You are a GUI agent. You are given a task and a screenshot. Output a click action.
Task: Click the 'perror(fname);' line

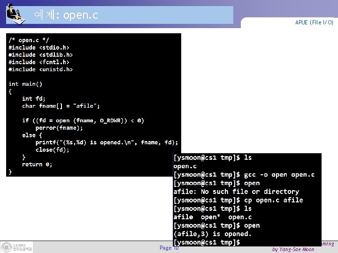click(59, 128)
